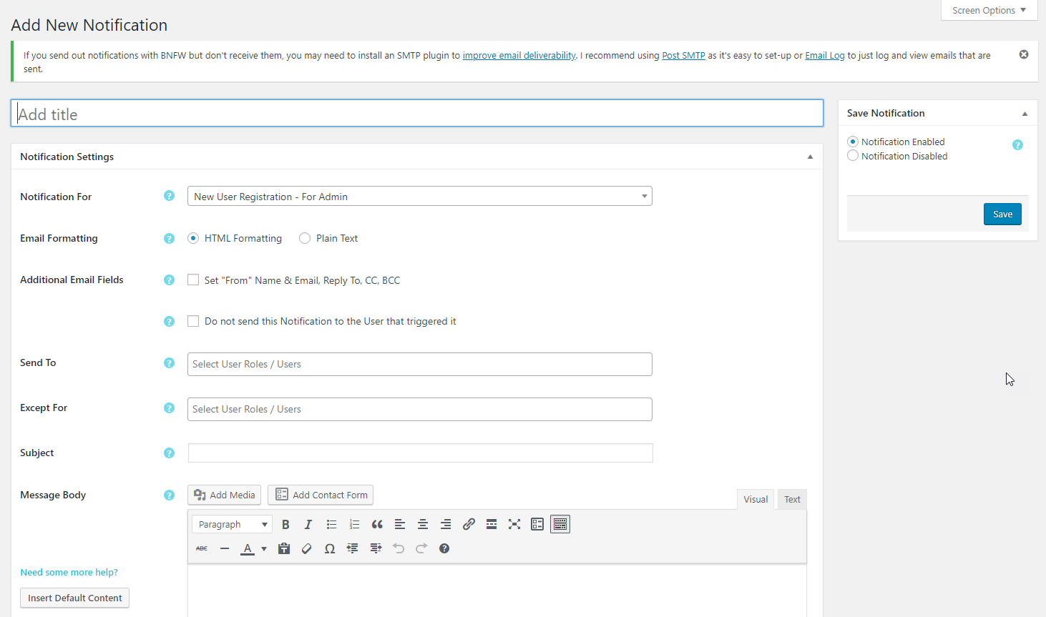This screenshot has width=1046, height=617.
Task: Switch to the Visual editor tab
Action: pos(756,500)
